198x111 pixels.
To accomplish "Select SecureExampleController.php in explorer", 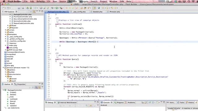I will pos(25,19).
